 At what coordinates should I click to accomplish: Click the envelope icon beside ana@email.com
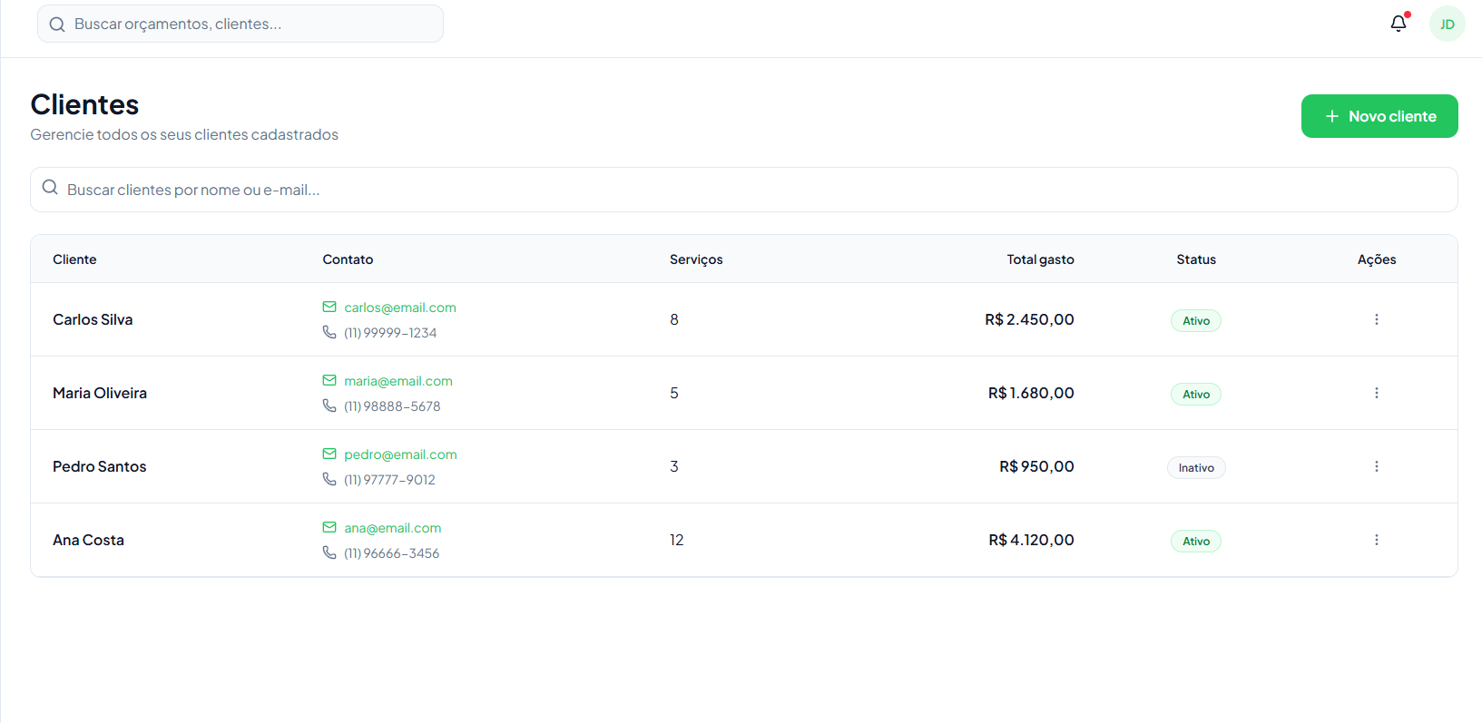coord(329,527)
